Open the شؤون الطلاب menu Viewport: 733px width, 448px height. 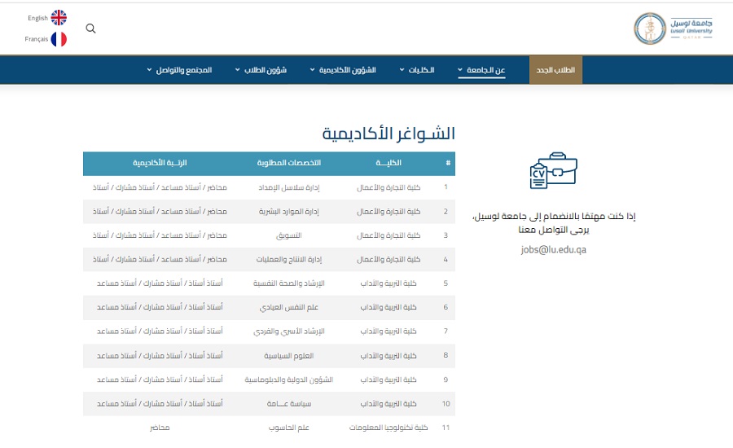click(x=261, y=70)
